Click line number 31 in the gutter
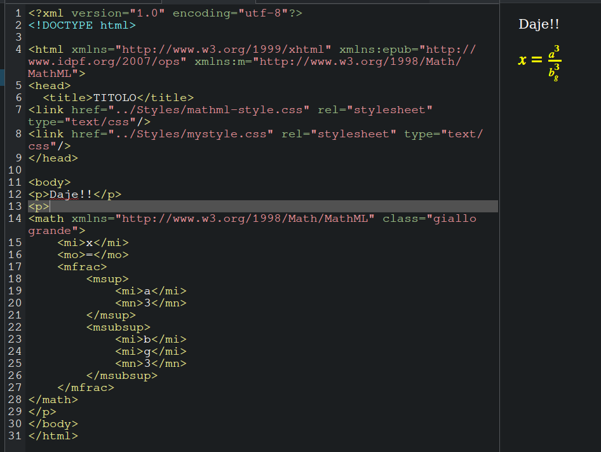The height and width of the screenshot is (452, 601). point(15,436)
